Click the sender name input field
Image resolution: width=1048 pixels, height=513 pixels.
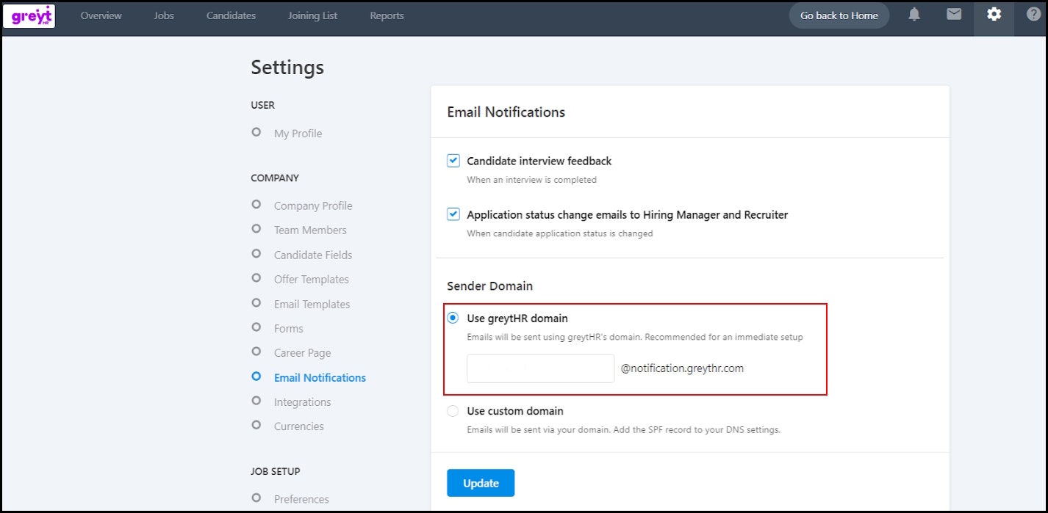point(540,368)
